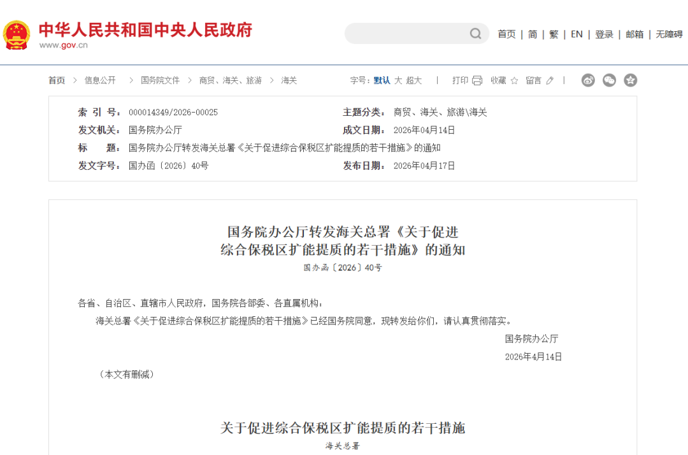Image resolution: width=688 pixels, height=455 pixels.
Task: Share to QQ Zone star icon
Action: pyautogui.click(x=631, y=80)
